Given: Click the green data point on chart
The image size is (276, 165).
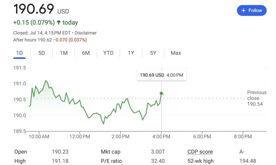Looking at the screenshot, I should pyautogui.click(x=161, y=94).
